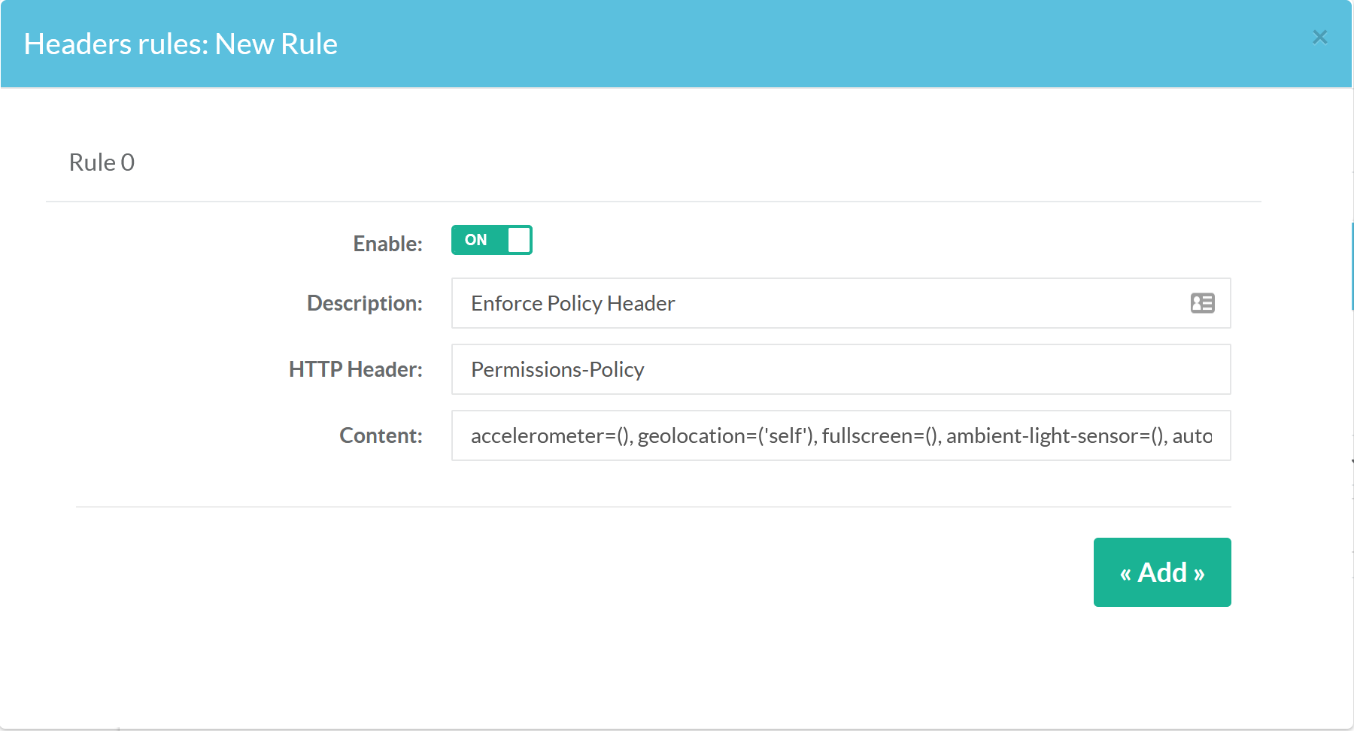Click the Description label
The height and width of the screenshot is (731, 1354).
[364, 303]
